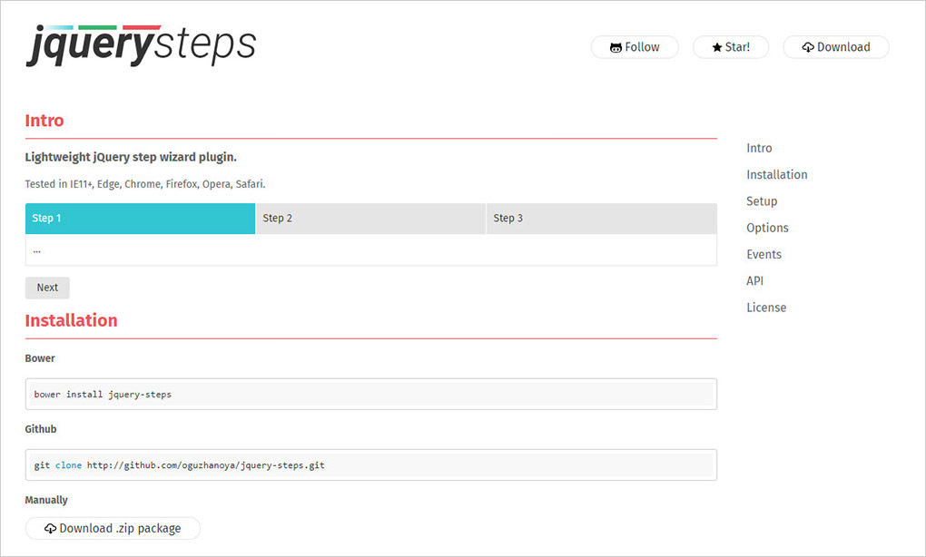Click the Follow button

tap(635, 46)
